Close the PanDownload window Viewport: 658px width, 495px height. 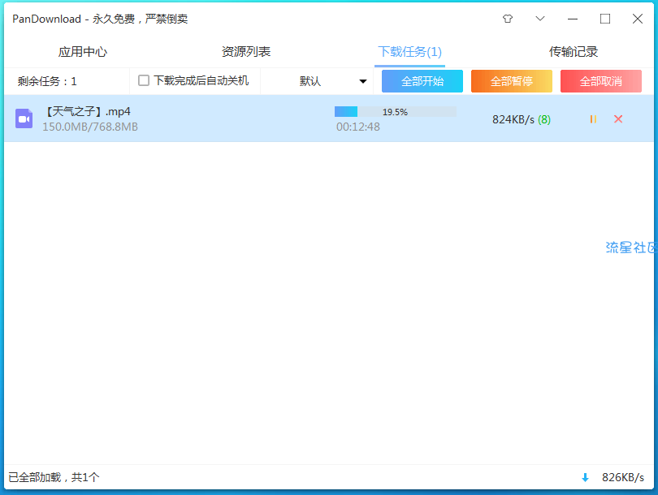tap(638, 19)
